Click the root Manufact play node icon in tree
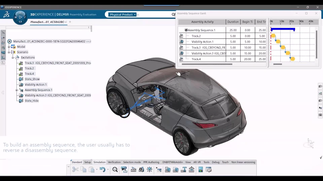This screenshot has width=323, height=181. (9, 41)
